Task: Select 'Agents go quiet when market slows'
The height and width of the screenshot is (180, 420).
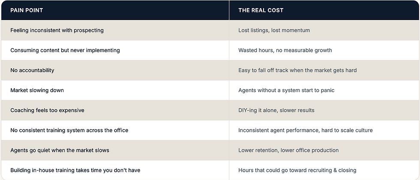Action: 60,150
